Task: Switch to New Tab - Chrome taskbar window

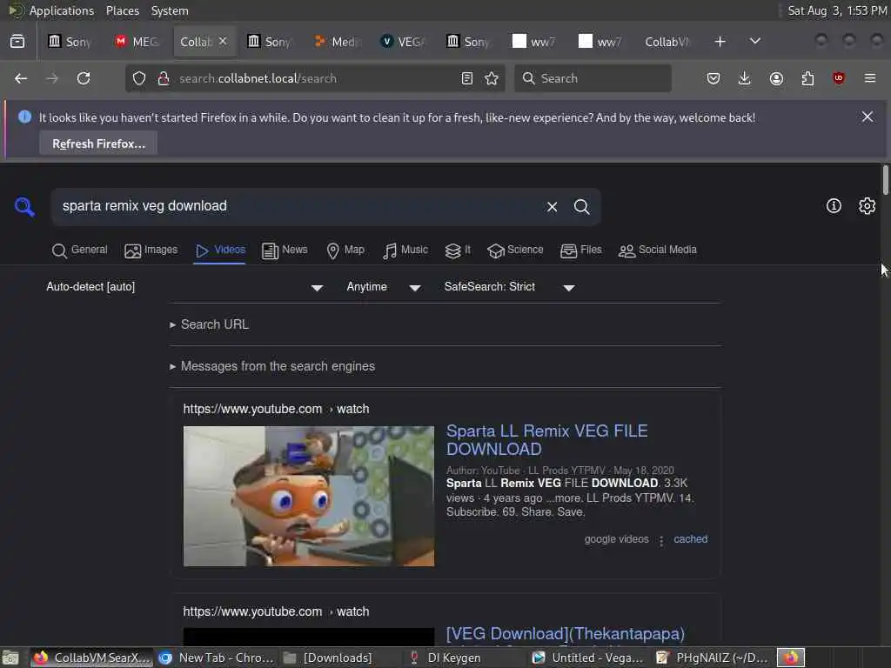Action: click(x=217, y=658)
